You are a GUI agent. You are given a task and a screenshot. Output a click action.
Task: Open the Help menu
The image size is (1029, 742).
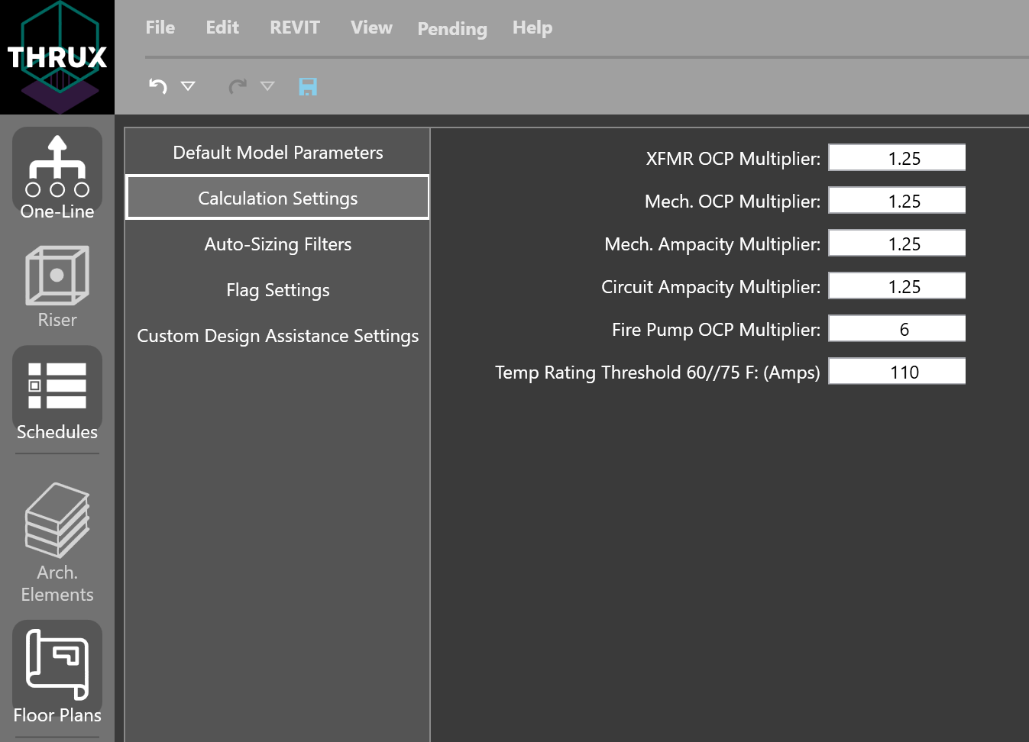532,27
